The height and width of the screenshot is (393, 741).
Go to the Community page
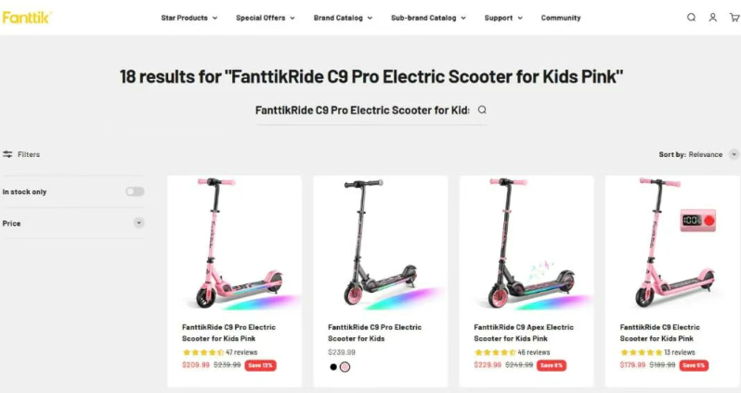point(561,18)
